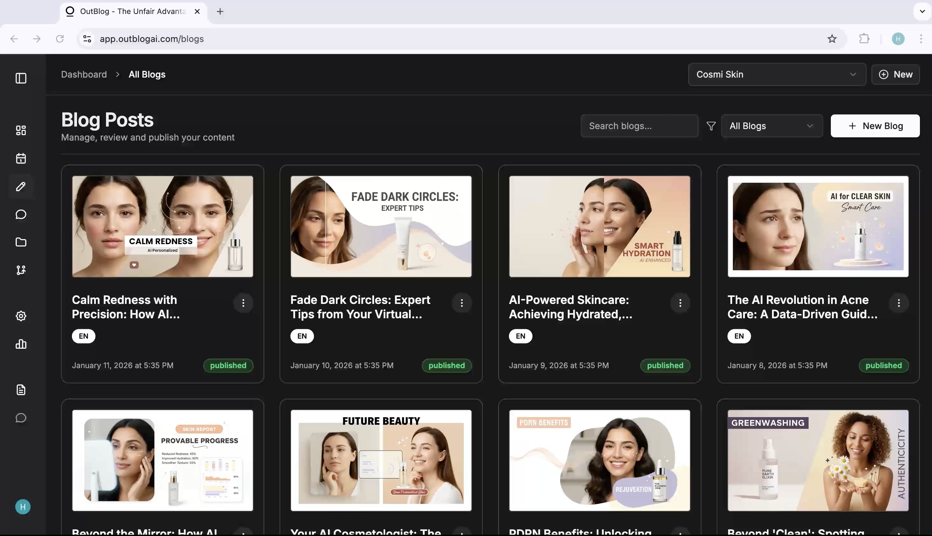The image size is (932, 536).
Task: Toggle the sidebar panel icon
Action: pos(21,78)
